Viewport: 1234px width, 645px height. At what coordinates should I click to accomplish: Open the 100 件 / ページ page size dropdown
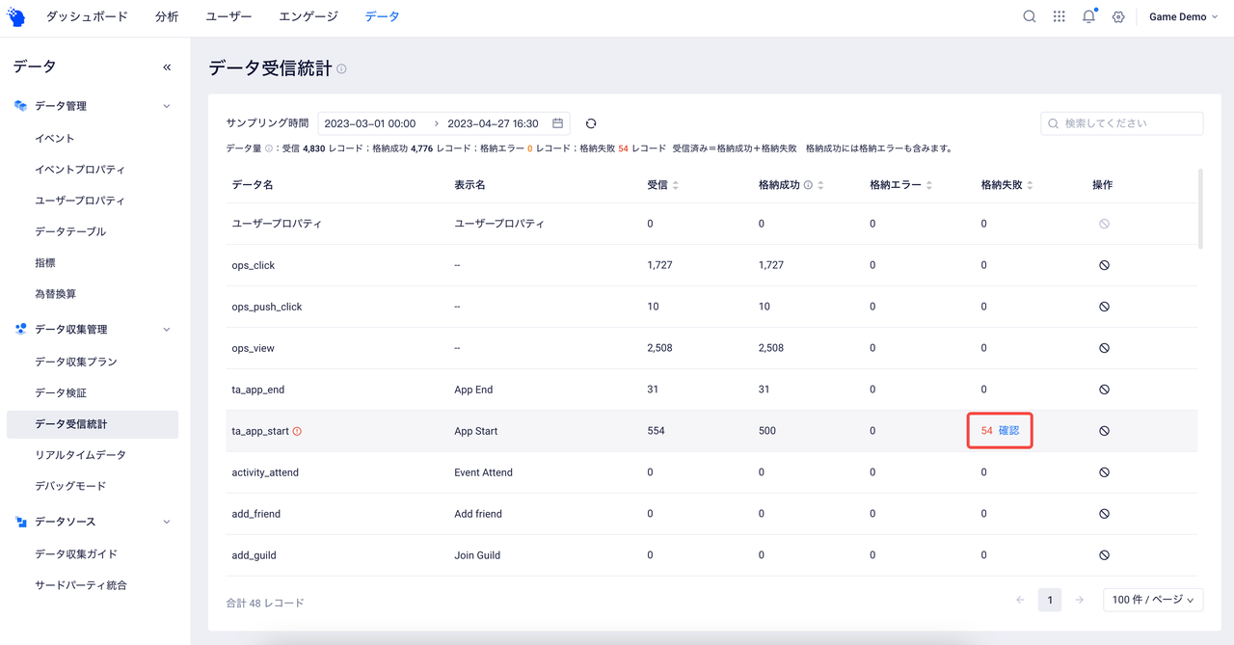[1152, 600]
